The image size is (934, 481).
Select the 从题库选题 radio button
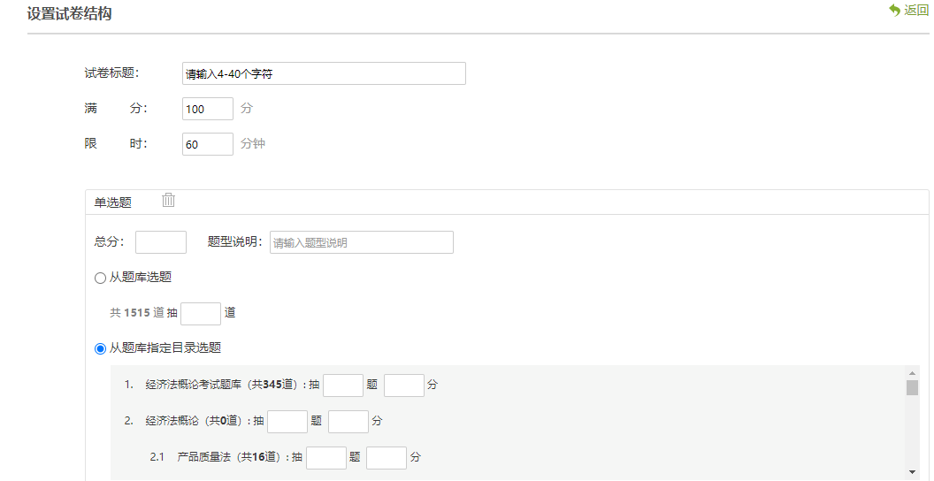pyautogui.click(x=100, y=278)
